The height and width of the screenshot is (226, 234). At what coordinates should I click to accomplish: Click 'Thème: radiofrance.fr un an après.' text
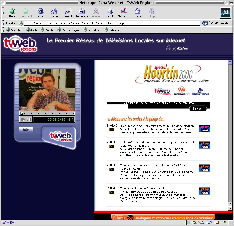(x=143, y=188)
